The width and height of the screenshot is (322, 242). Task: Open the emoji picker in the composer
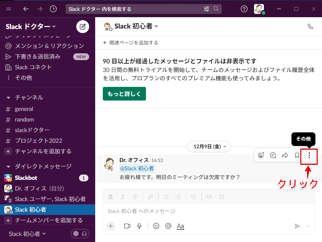click(x=156, y=226)
